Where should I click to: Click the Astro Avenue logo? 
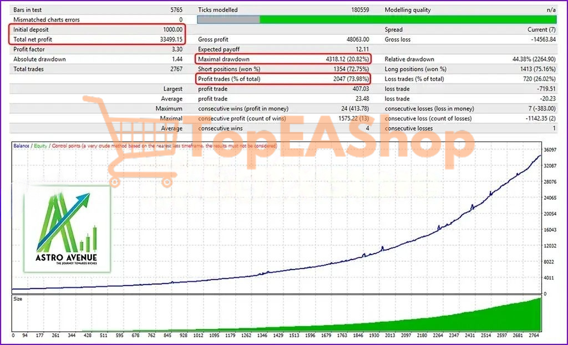[x=67, y=229]
